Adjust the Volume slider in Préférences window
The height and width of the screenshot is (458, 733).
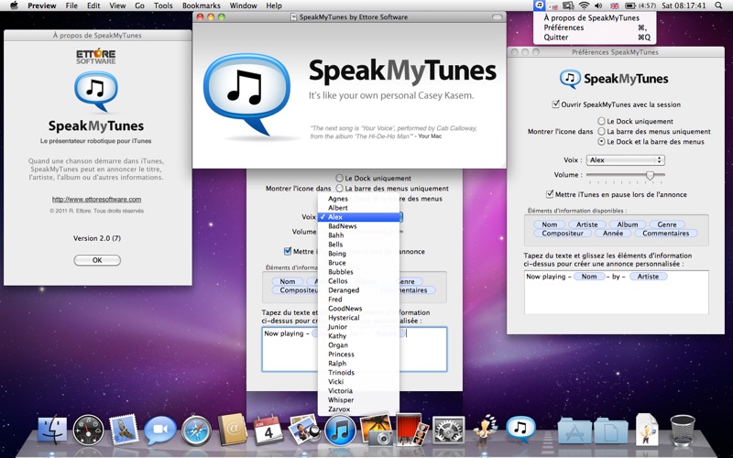(x=650, y=175)
